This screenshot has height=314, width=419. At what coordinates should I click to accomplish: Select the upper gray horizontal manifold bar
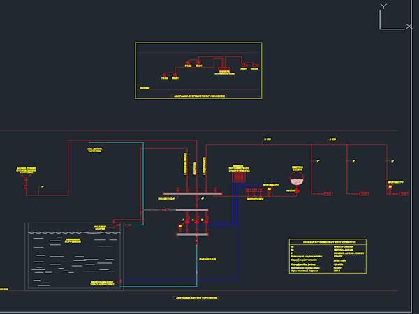[x=193, y=193]
